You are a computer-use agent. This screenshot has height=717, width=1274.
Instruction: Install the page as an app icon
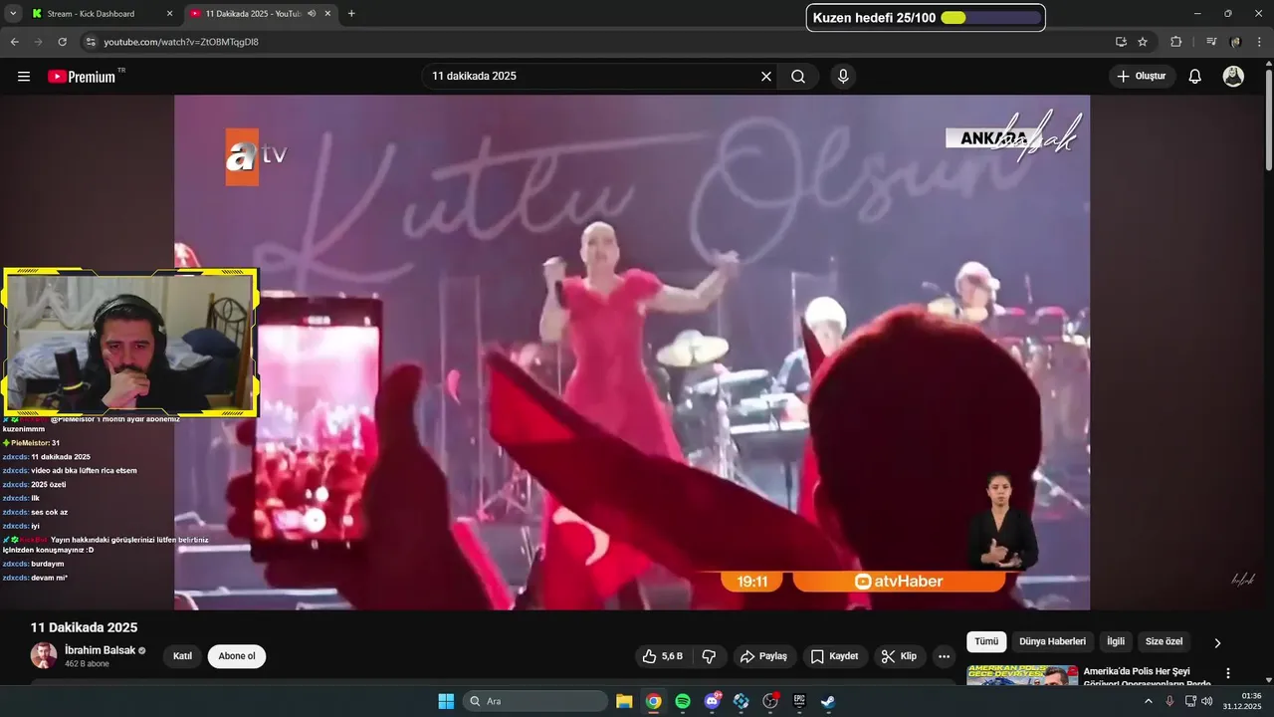click(x=1121, y=42)
